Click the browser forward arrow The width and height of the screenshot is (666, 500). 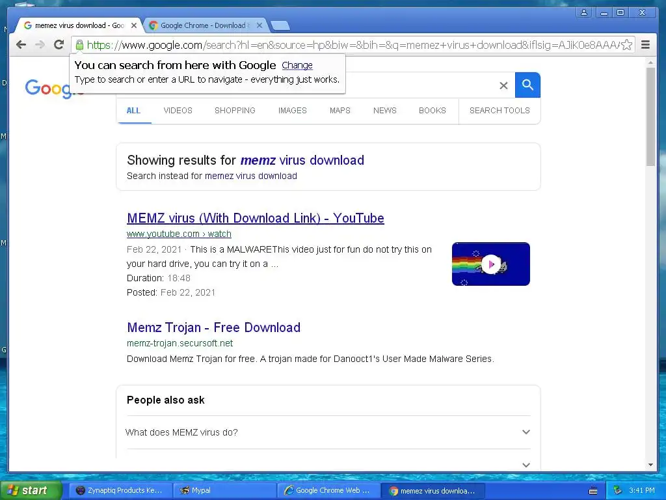pos(40,45)
